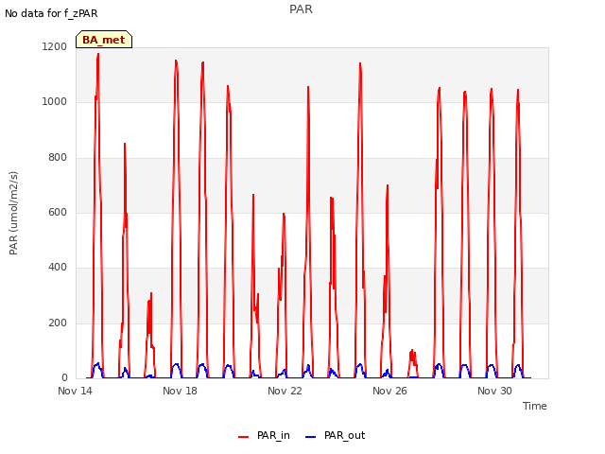Image resolution: width=605 pixels, height=454 pixels.
Task: Click the red PAR_in legend swatch
Action: 244,437
